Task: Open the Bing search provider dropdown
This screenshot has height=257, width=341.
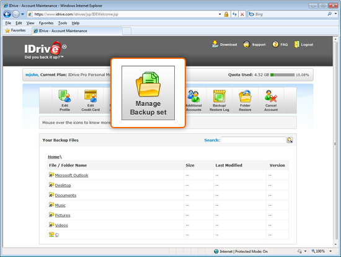Action: 335,14
